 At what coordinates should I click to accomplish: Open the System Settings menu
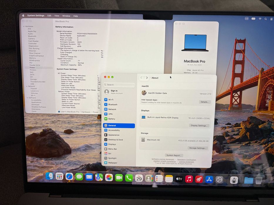pos(36,16)
